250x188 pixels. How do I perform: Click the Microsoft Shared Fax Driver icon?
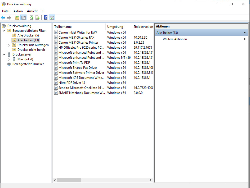56,68
